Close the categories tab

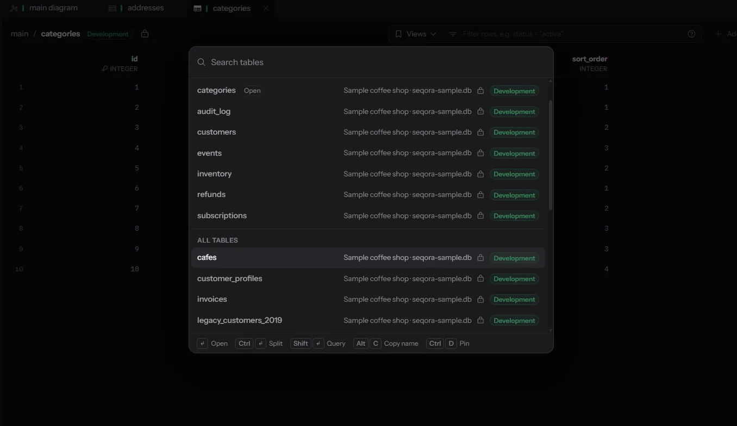(x=266, y=9)
